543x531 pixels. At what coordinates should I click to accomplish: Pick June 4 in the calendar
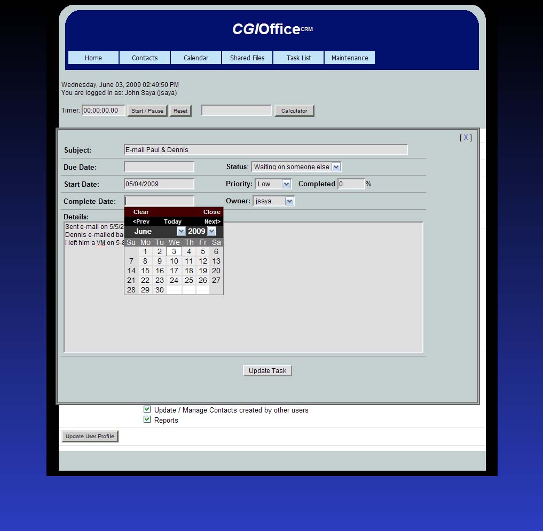pyautogui.click(x=188, y=252)
